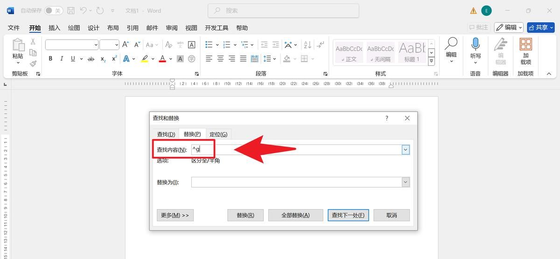The height and width of the screenshot is (259, 560).
Task: Expand the Replace with dropdown
Action: tap(406, 182)
